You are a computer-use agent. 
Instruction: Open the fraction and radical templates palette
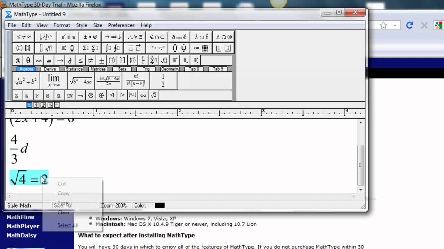click(46, 48)
